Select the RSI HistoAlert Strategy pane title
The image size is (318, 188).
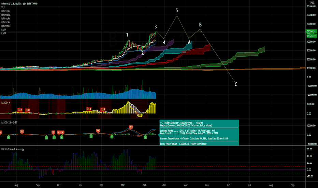(x=13, y=149)
